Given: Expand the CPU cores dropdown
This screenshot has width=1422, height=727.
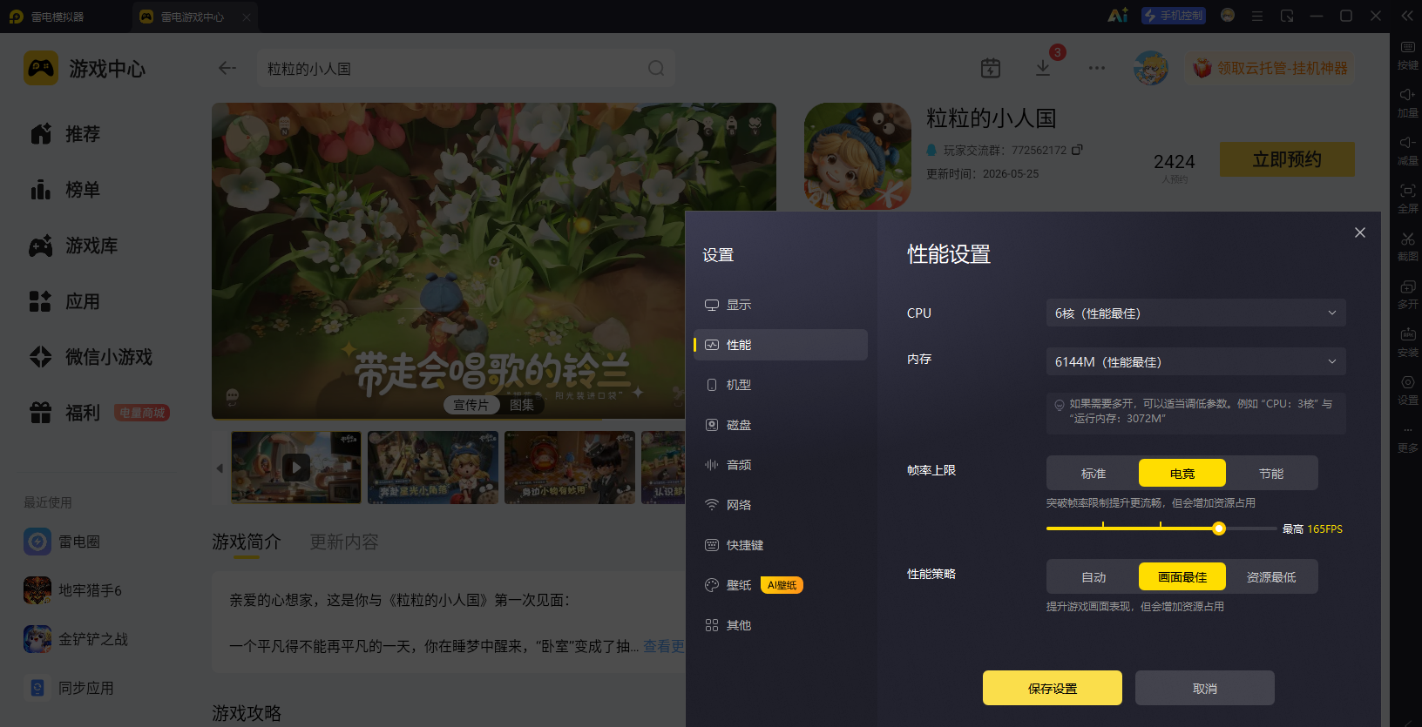Looking at the screenshot, I should tap(1195, 313).
